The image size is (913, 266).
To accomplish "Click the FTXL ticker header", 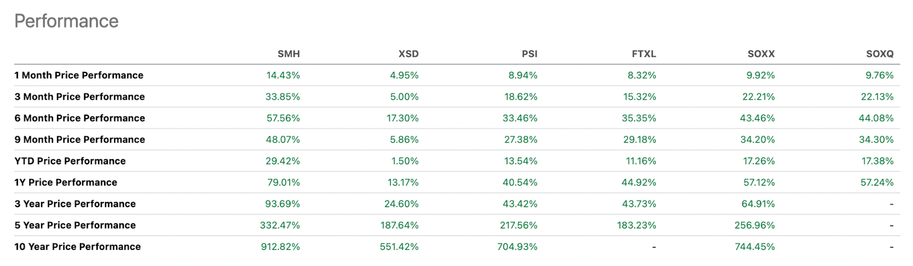I will click(x=644, y=54).
